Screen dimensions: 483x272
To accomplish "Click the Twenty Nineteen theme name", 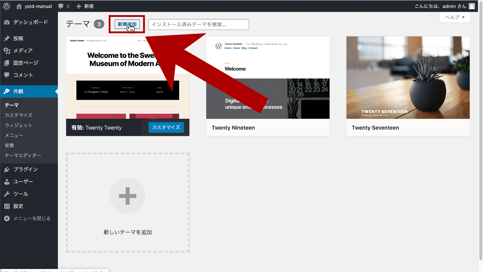I will (x=233, y=128).
